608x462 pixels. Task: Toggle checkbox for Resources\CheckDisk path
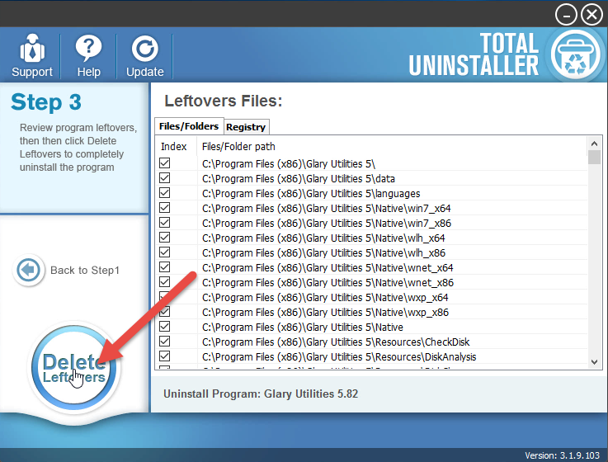[x=165, y=342]
